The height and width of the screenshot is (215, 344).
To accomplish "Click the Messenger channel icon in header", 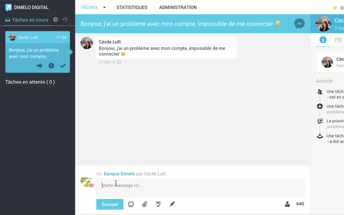I will coord(299,24).
